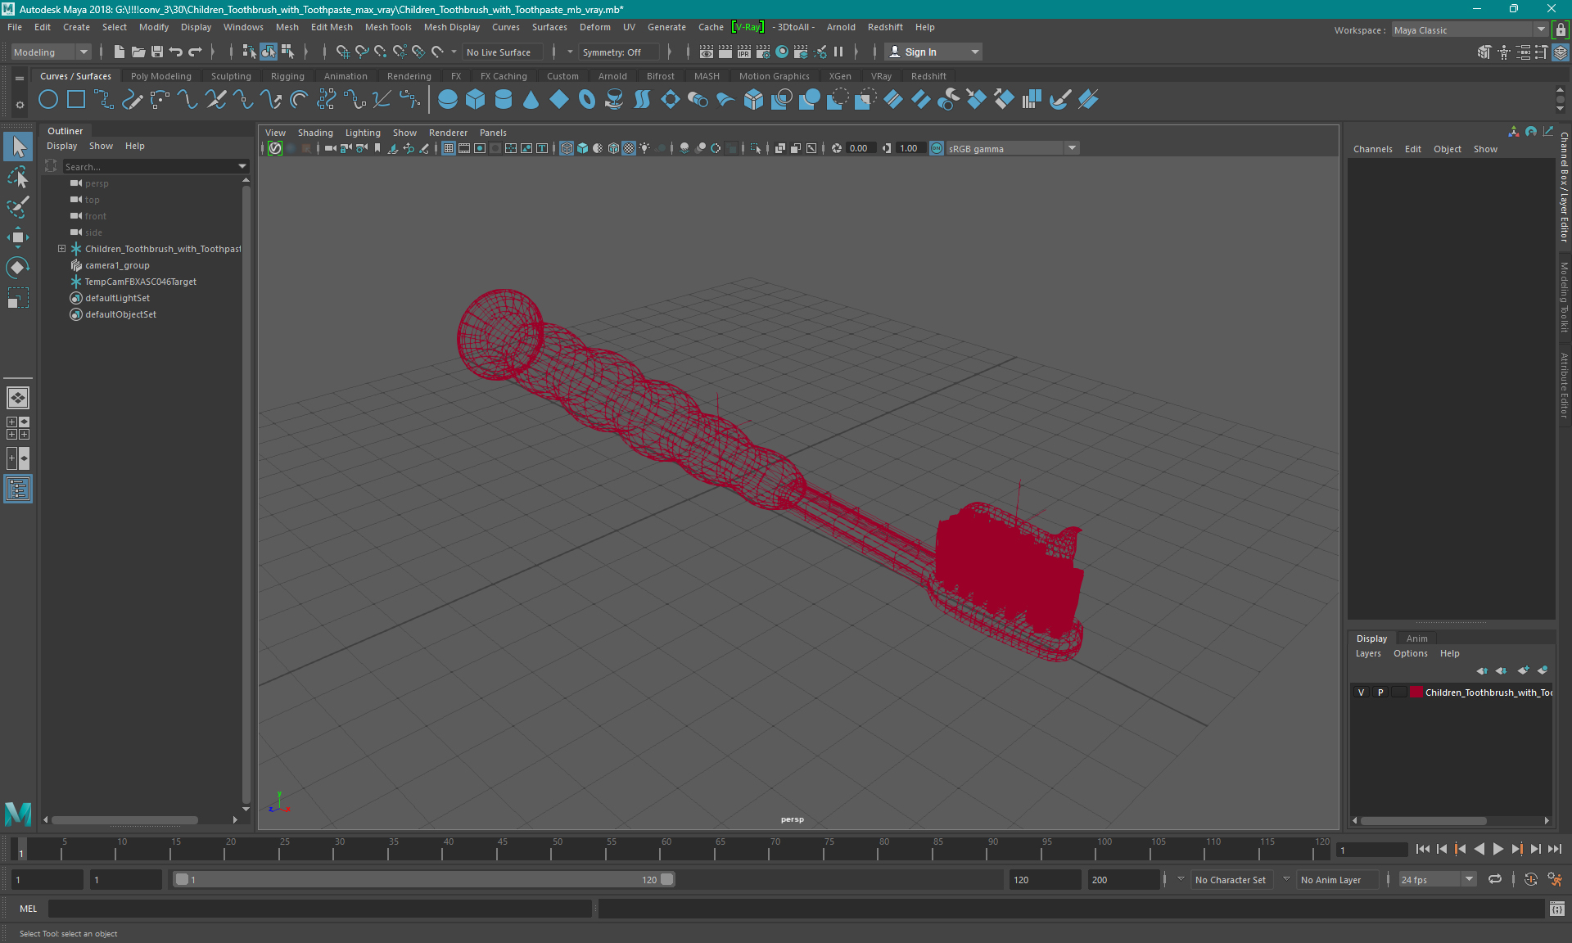Open the 24 fps dropdown
The height and width of the screenshot is (943, 1572).
pos(1437,880)
